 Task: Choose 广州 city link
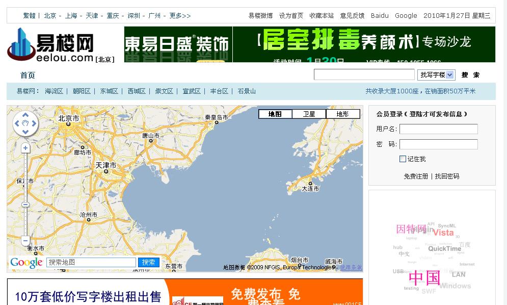(154, 15)
